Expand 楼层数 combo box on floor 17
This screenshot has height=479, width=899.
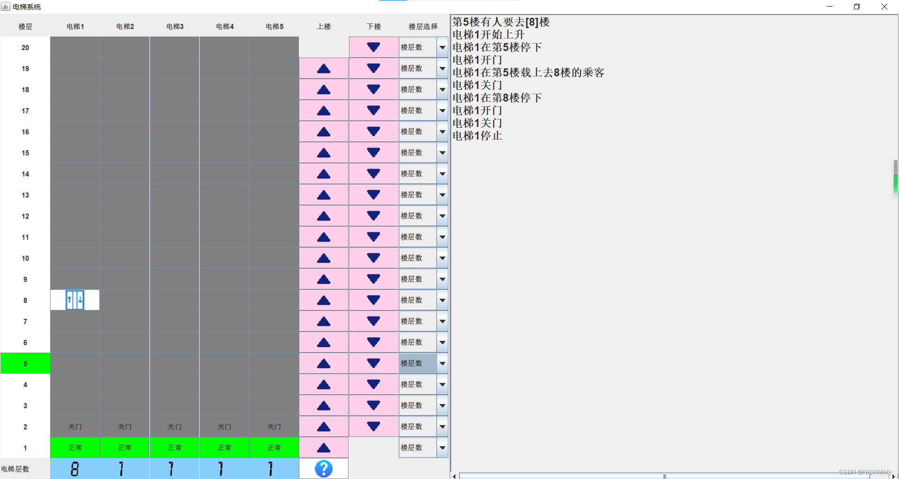coord(442,111)
